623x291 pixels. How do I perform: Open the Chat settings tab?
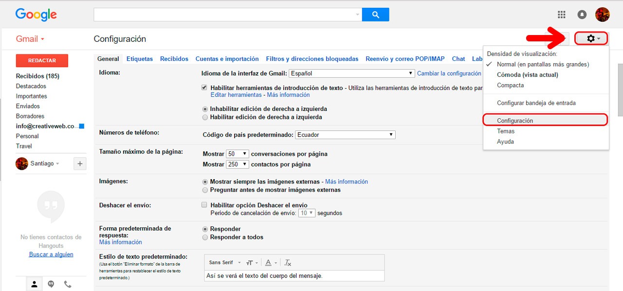tap(458, 59)
